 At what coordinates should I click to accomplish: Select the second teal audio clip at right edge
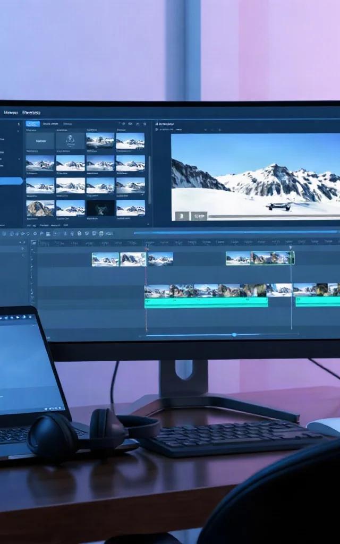coord(318,302)
